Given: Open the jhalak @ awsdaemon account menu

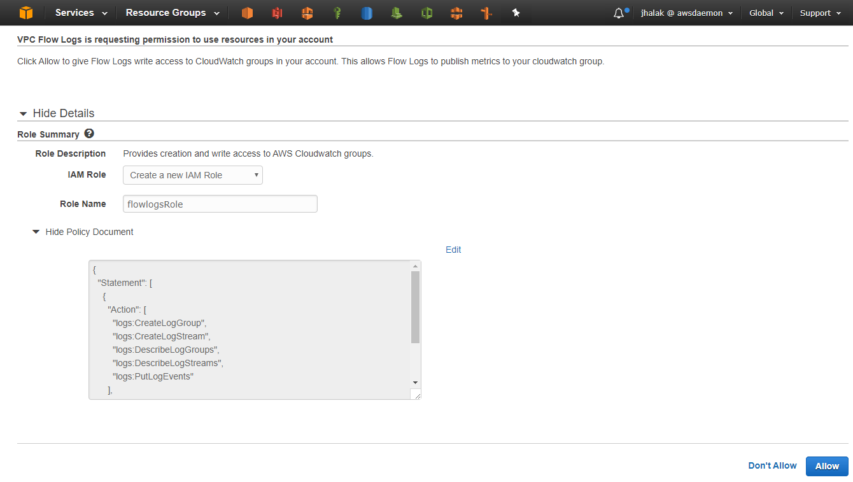Looking at the screenshot, I should [x=687, y=13].
